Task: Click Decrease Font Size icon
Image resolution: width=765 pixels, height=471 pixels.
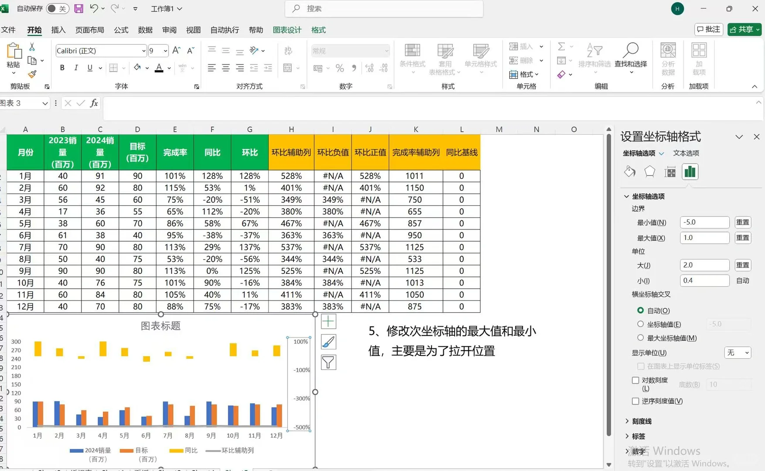Action: coord(190,51)
